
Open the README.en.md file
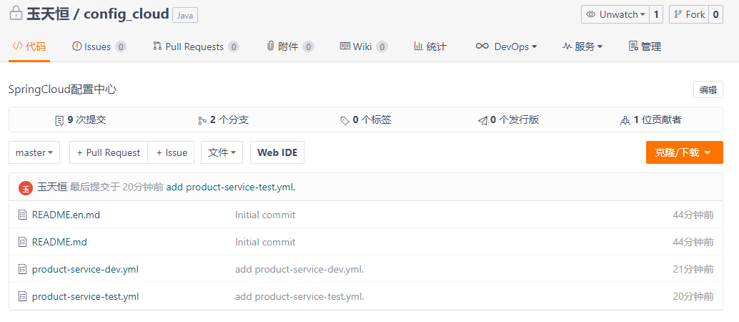(66, 215)
